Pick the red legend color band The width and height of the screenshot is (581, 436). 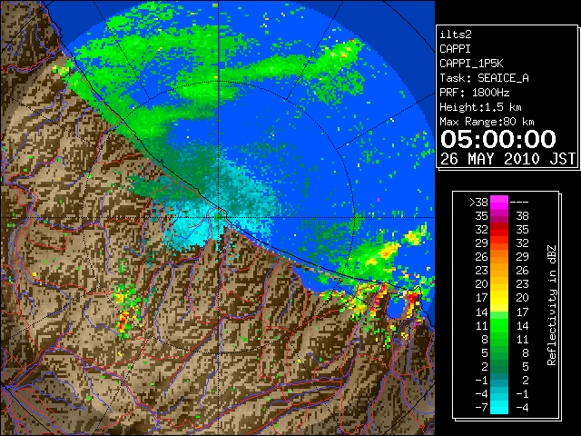[499, 229]
